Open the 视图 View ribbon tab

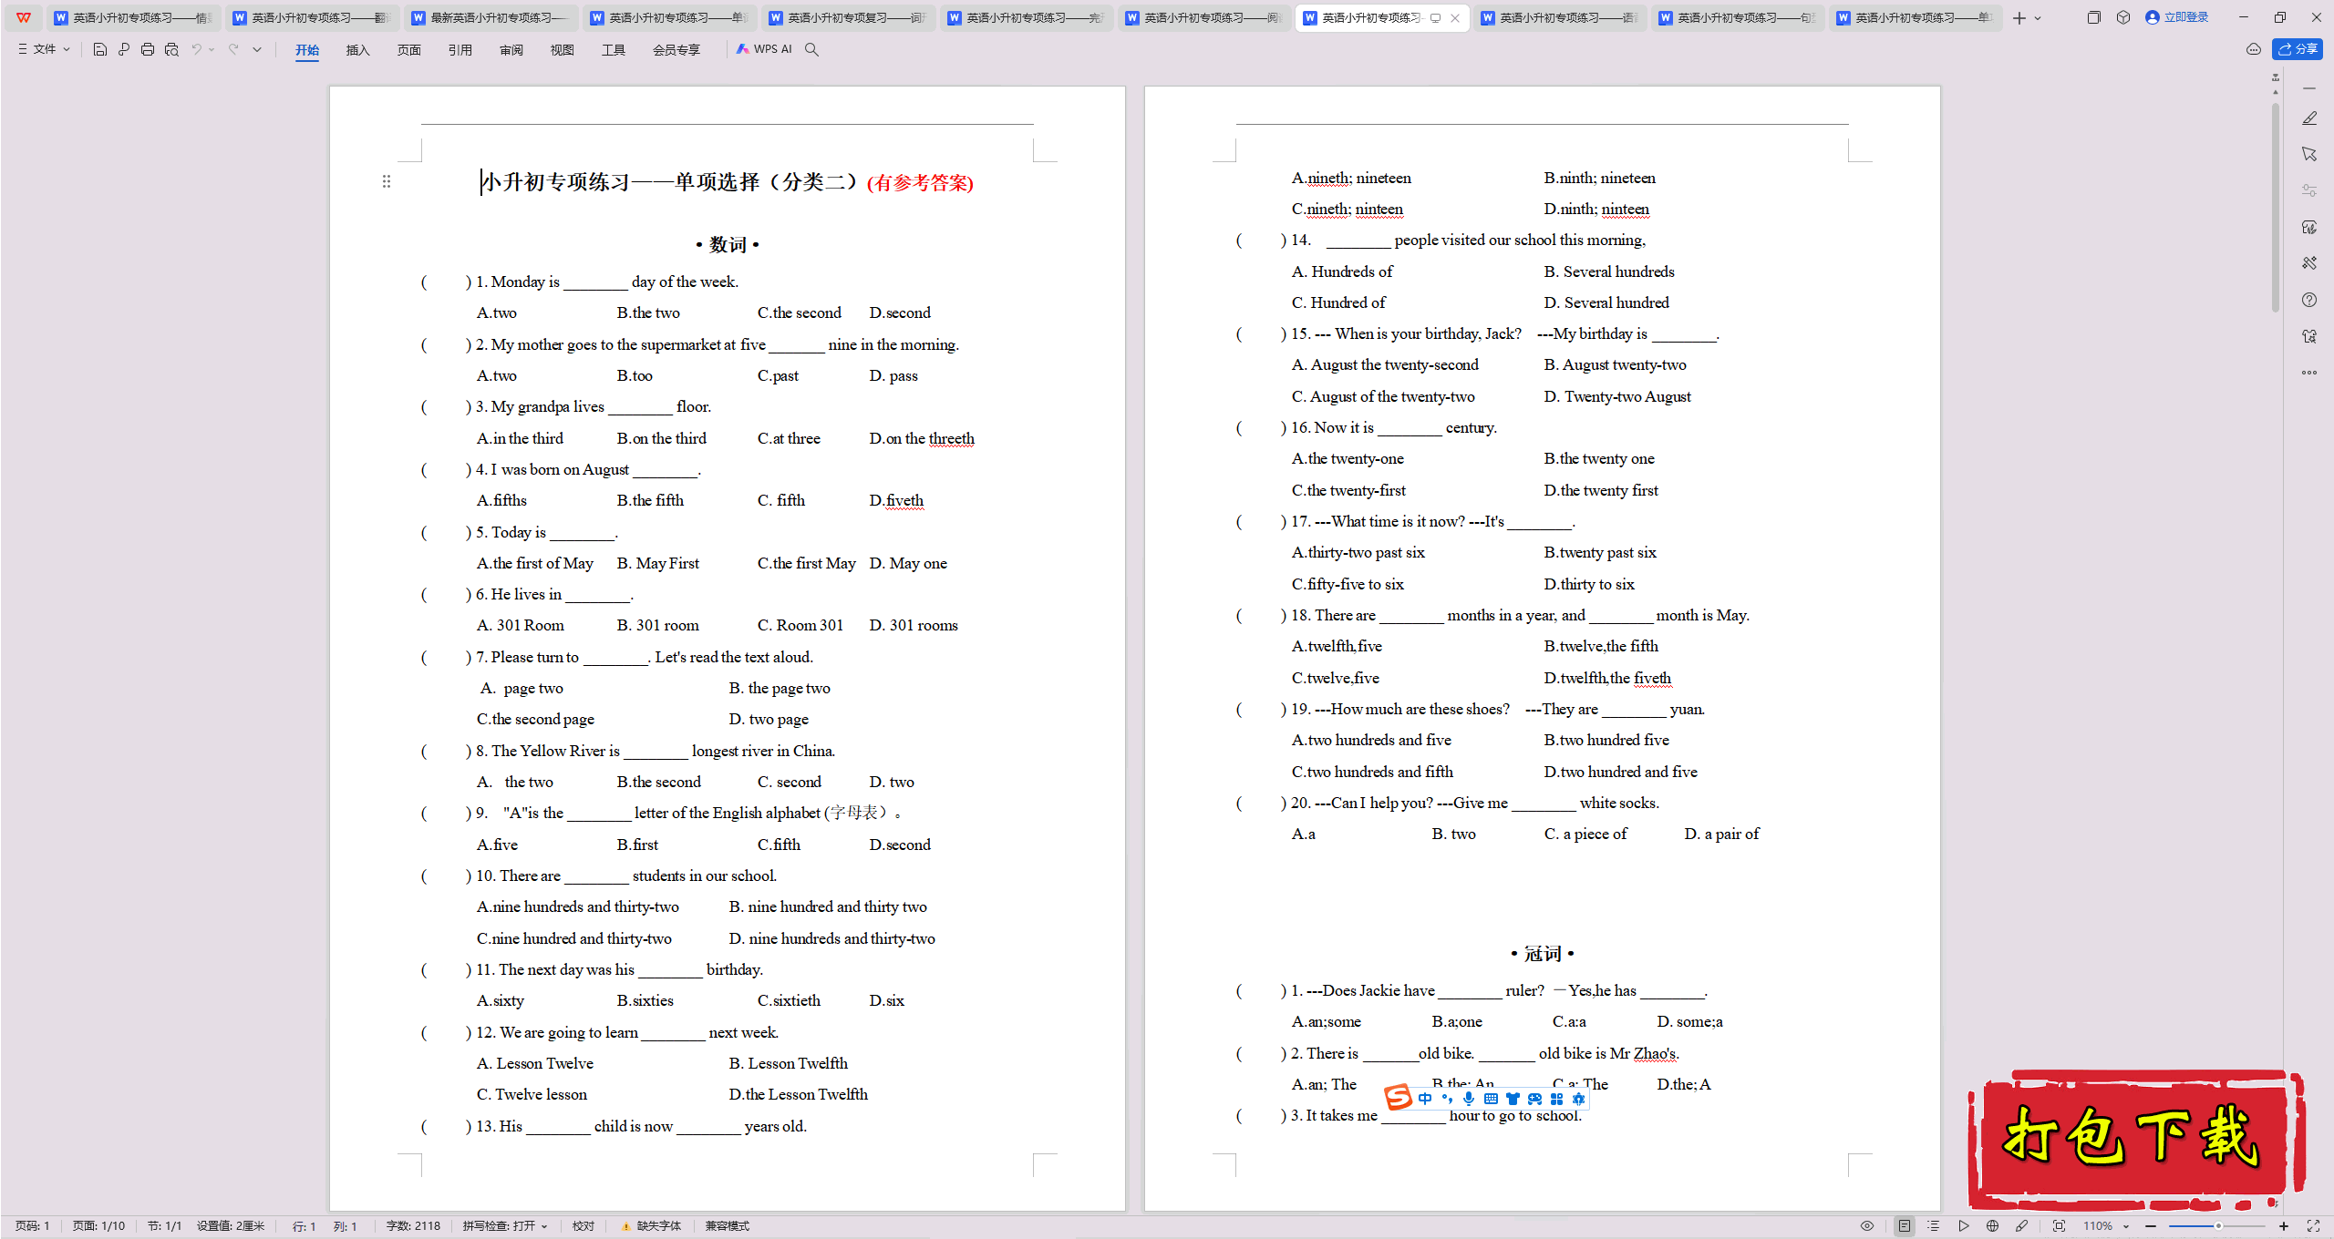click(x=563, y=50)
